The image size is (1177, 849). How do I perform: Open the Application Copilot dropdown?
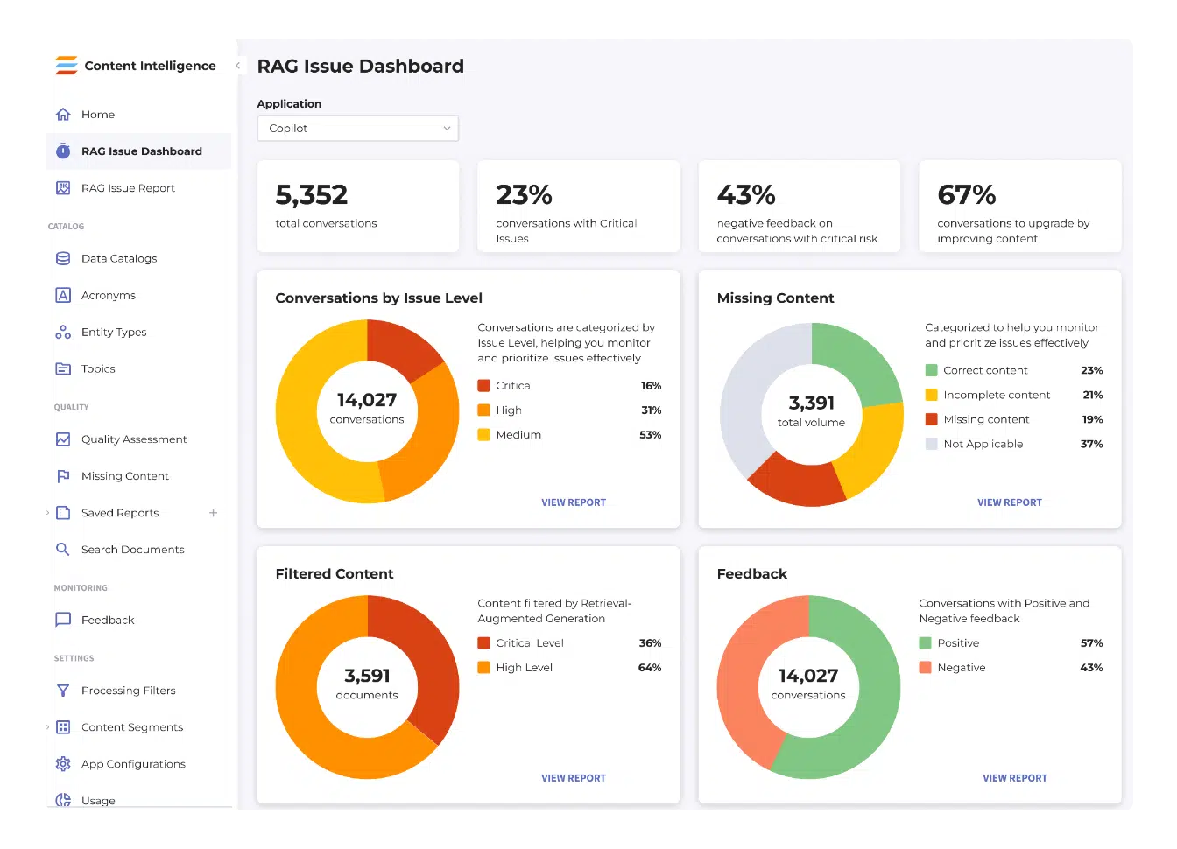pos(357,129)
